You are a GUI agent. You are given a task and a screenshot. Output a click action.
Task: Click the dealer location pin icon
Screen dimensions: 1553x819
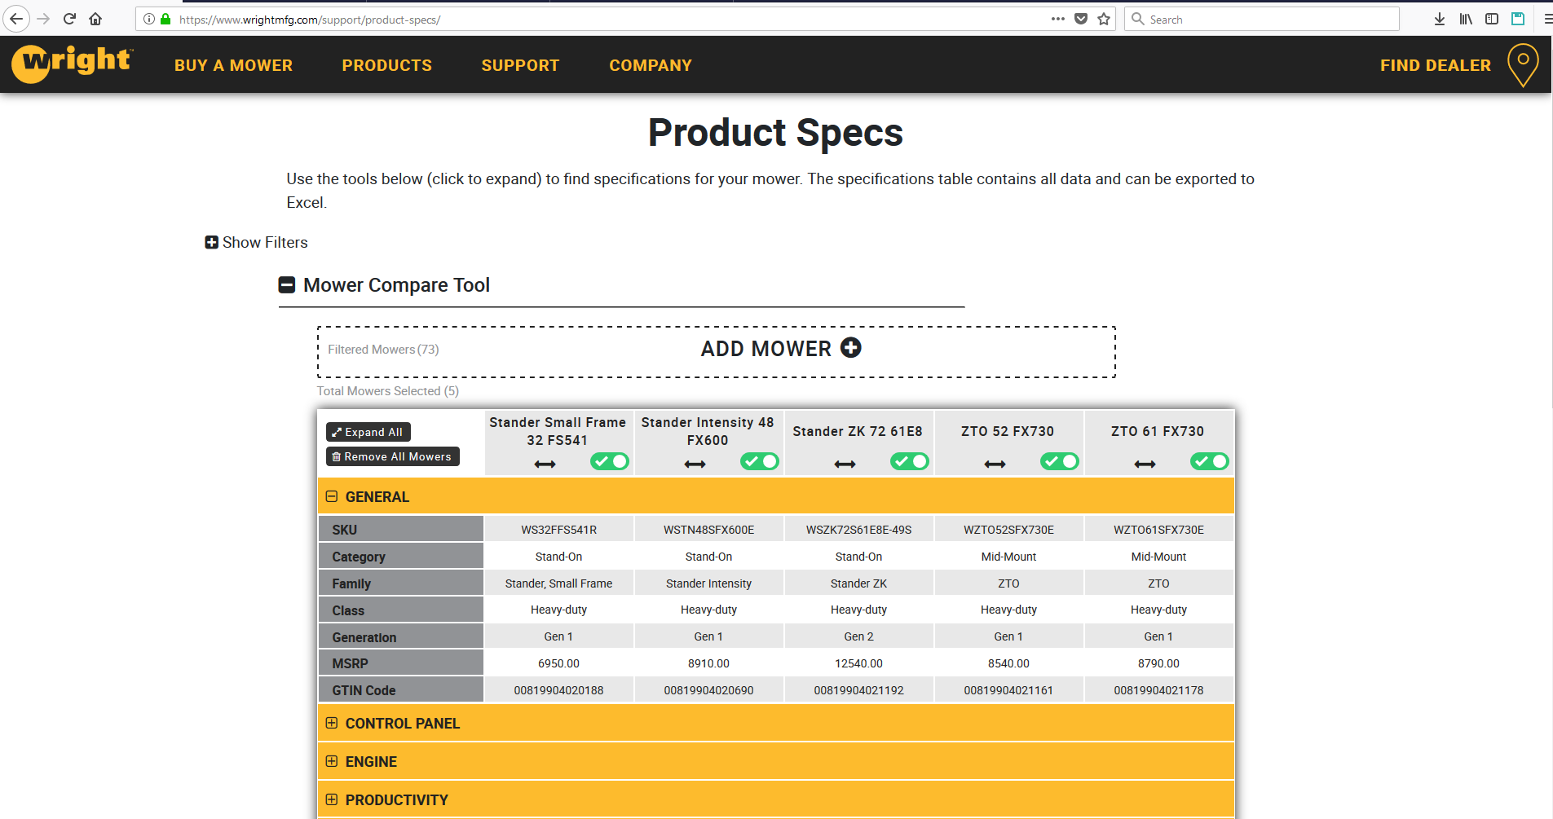click(x=1523, y=65)
